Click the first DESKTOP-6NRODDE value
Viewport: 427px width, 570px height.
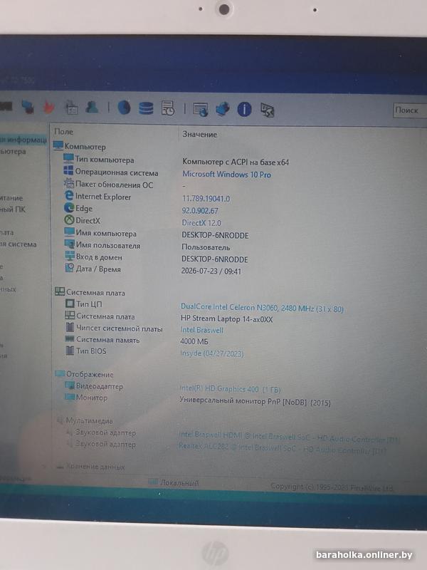(215, 235)
